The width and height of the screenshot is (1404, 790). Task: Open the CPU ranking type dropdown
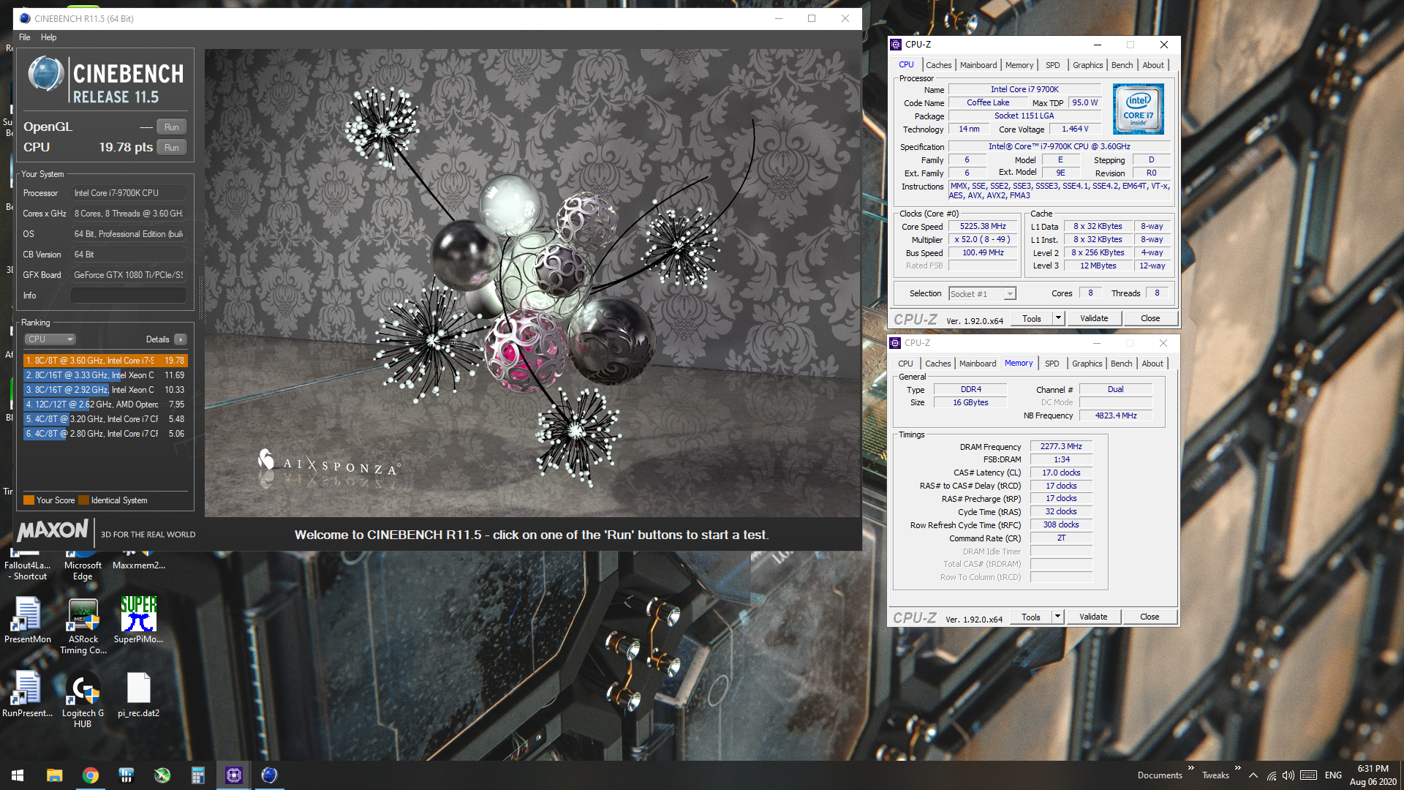(x=50, y=339)
